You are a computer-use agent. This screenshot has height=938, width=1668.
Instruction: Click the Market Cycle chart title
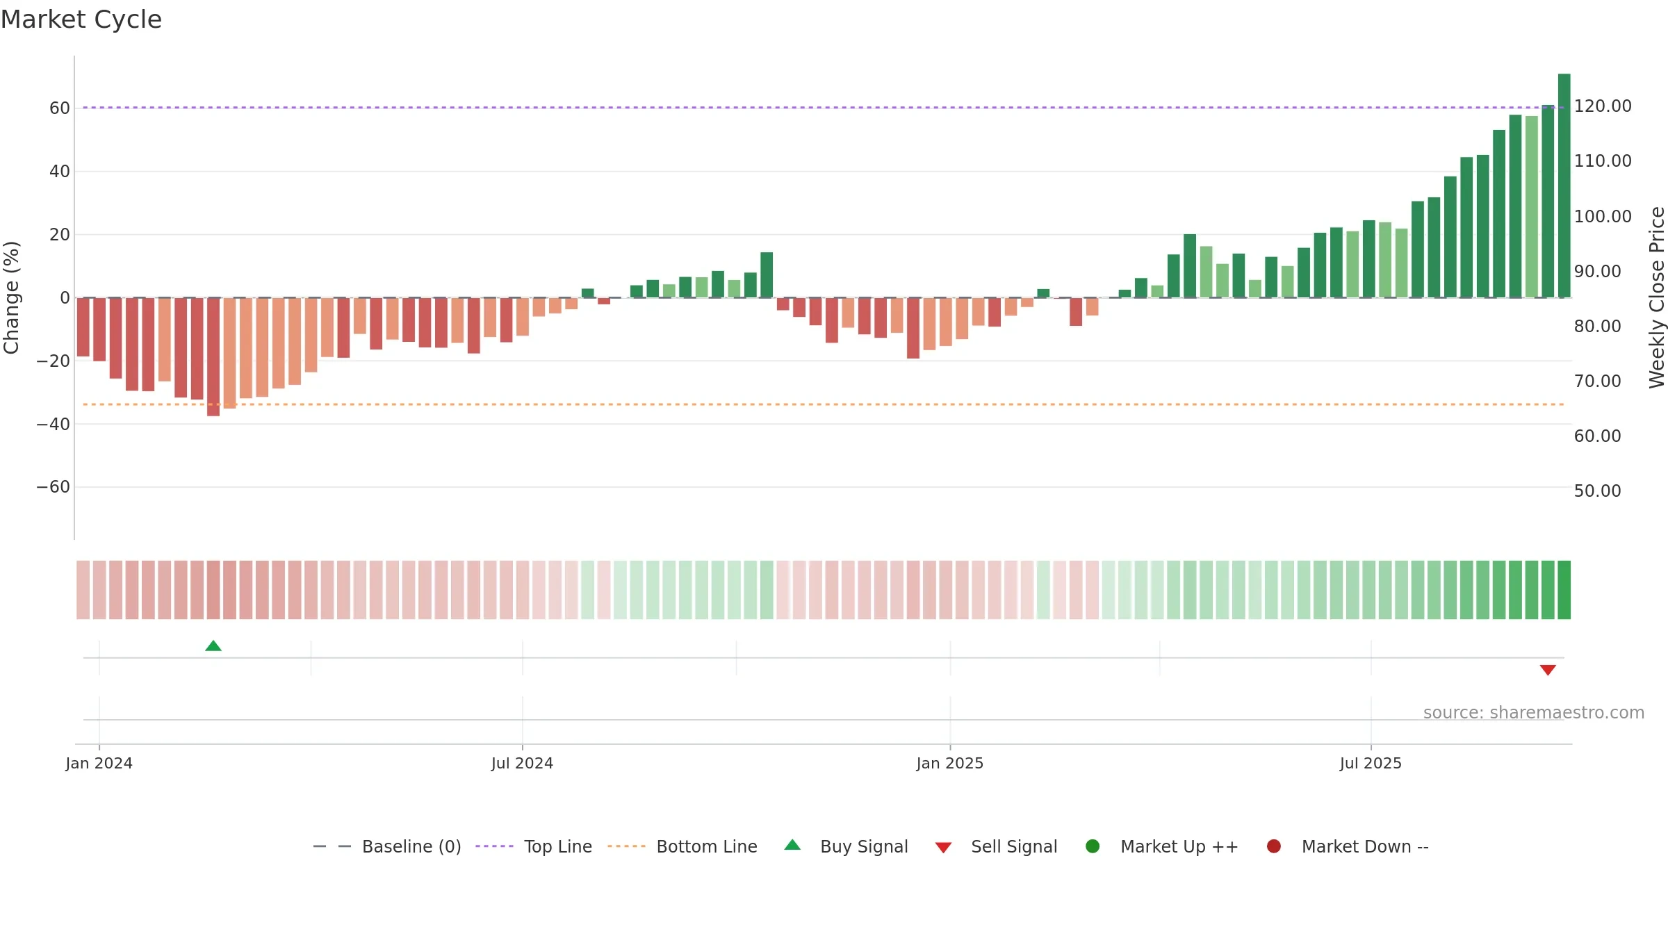pyautogui.click(x=81, y=19)
